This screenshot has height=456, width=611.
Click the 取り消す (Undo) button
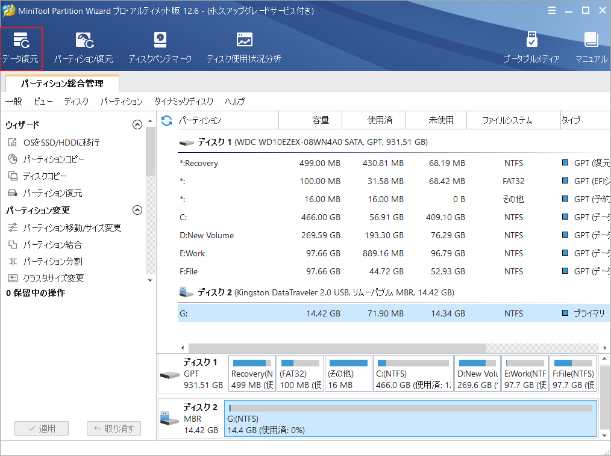coord(113,428)
